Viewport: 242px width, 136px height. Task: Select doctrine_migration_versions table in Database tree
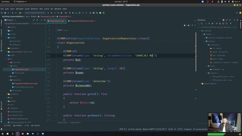coord(219,38)
